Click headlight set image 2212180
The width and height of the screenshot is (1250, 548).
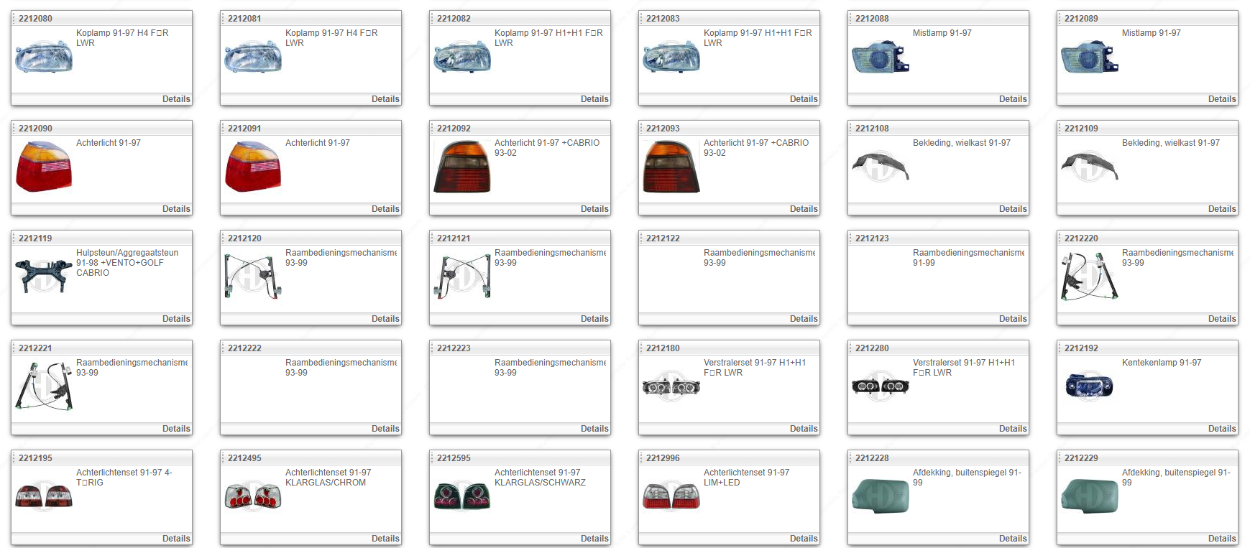click(671, 386)
